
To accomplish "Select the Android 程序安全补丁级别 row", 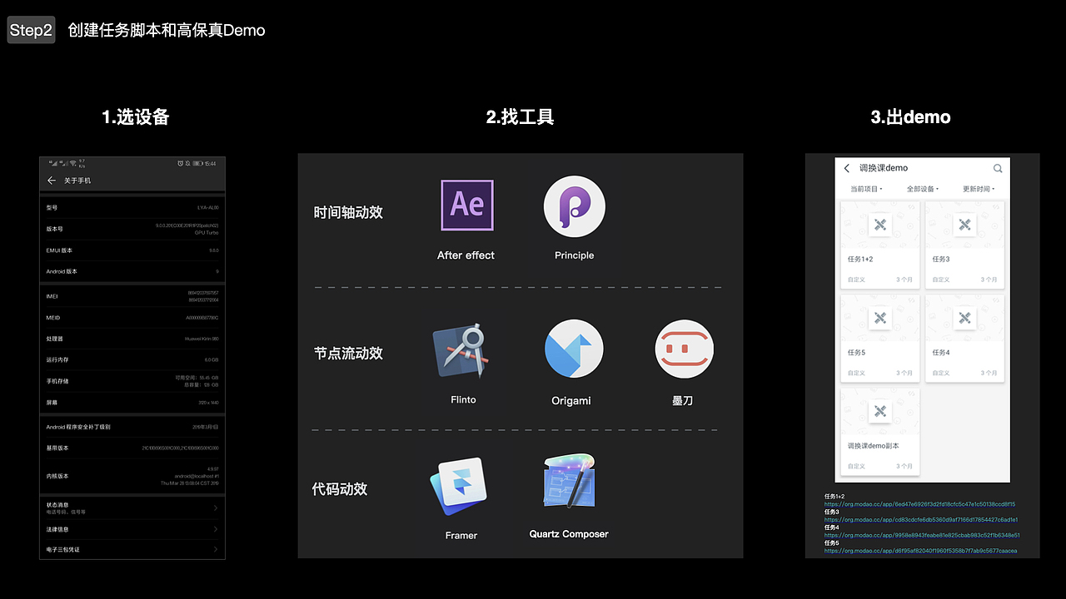I will [132, 427].
